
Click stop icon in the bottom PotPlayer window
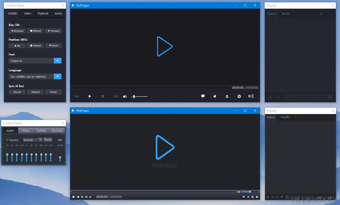(x=78, y=197)
